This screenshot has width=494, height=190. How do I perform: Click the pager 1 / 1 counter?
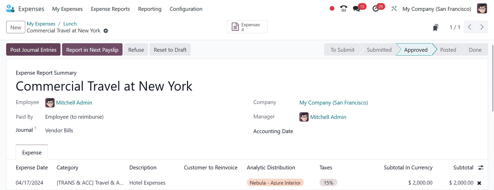[455, 27]
